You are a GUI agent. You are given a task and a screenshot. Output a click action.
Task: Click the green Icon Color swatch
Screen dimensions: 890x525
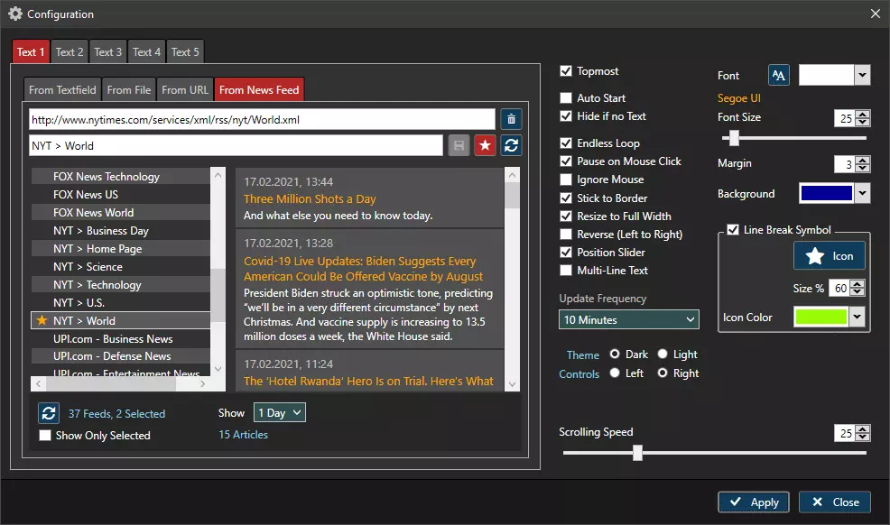coord(820,317)
